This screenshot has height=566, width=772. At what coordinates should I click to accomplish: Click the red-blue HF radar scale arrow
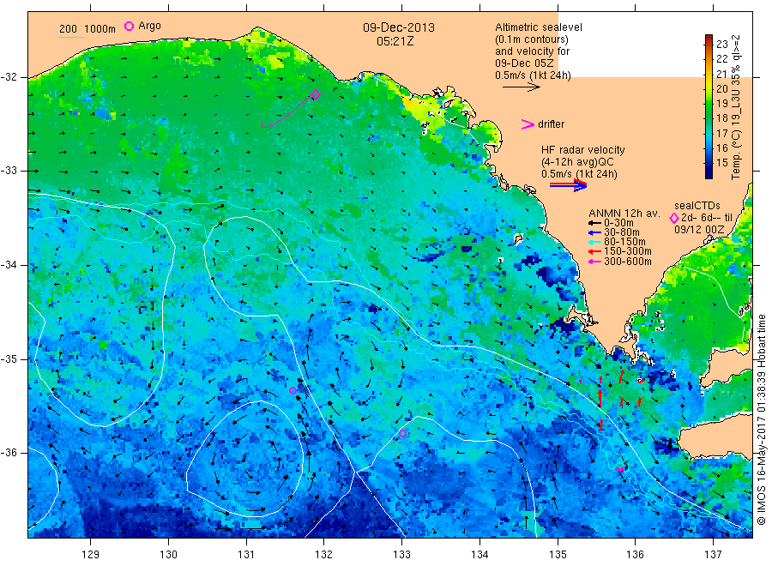(x=569, y=185)
